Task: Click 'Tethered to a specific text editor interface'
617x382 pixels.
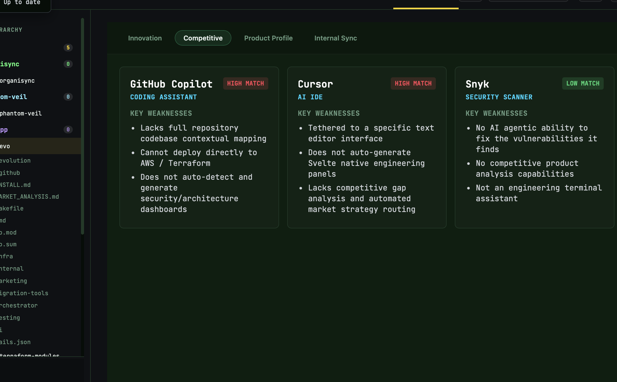Action: [371, 133]
